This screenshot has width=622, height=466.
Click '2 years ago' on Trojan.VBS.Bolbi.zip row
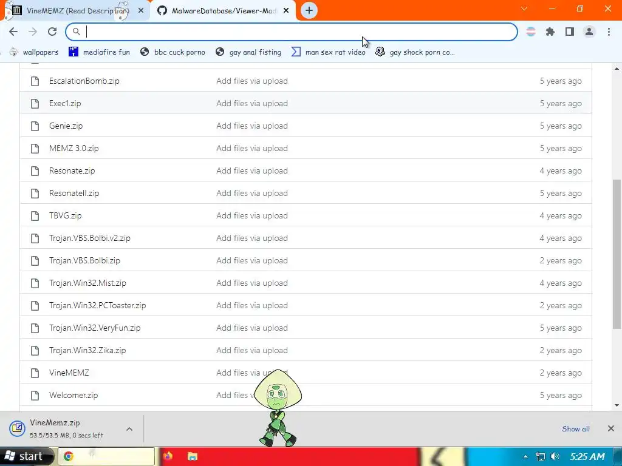561,260
